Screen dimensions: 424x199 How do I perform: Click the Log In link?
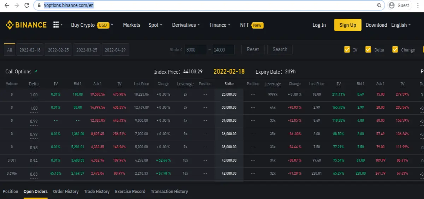(x=319, y=25)
